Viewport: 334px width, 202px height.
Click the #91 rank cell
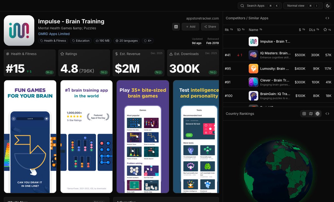(228, 82)
